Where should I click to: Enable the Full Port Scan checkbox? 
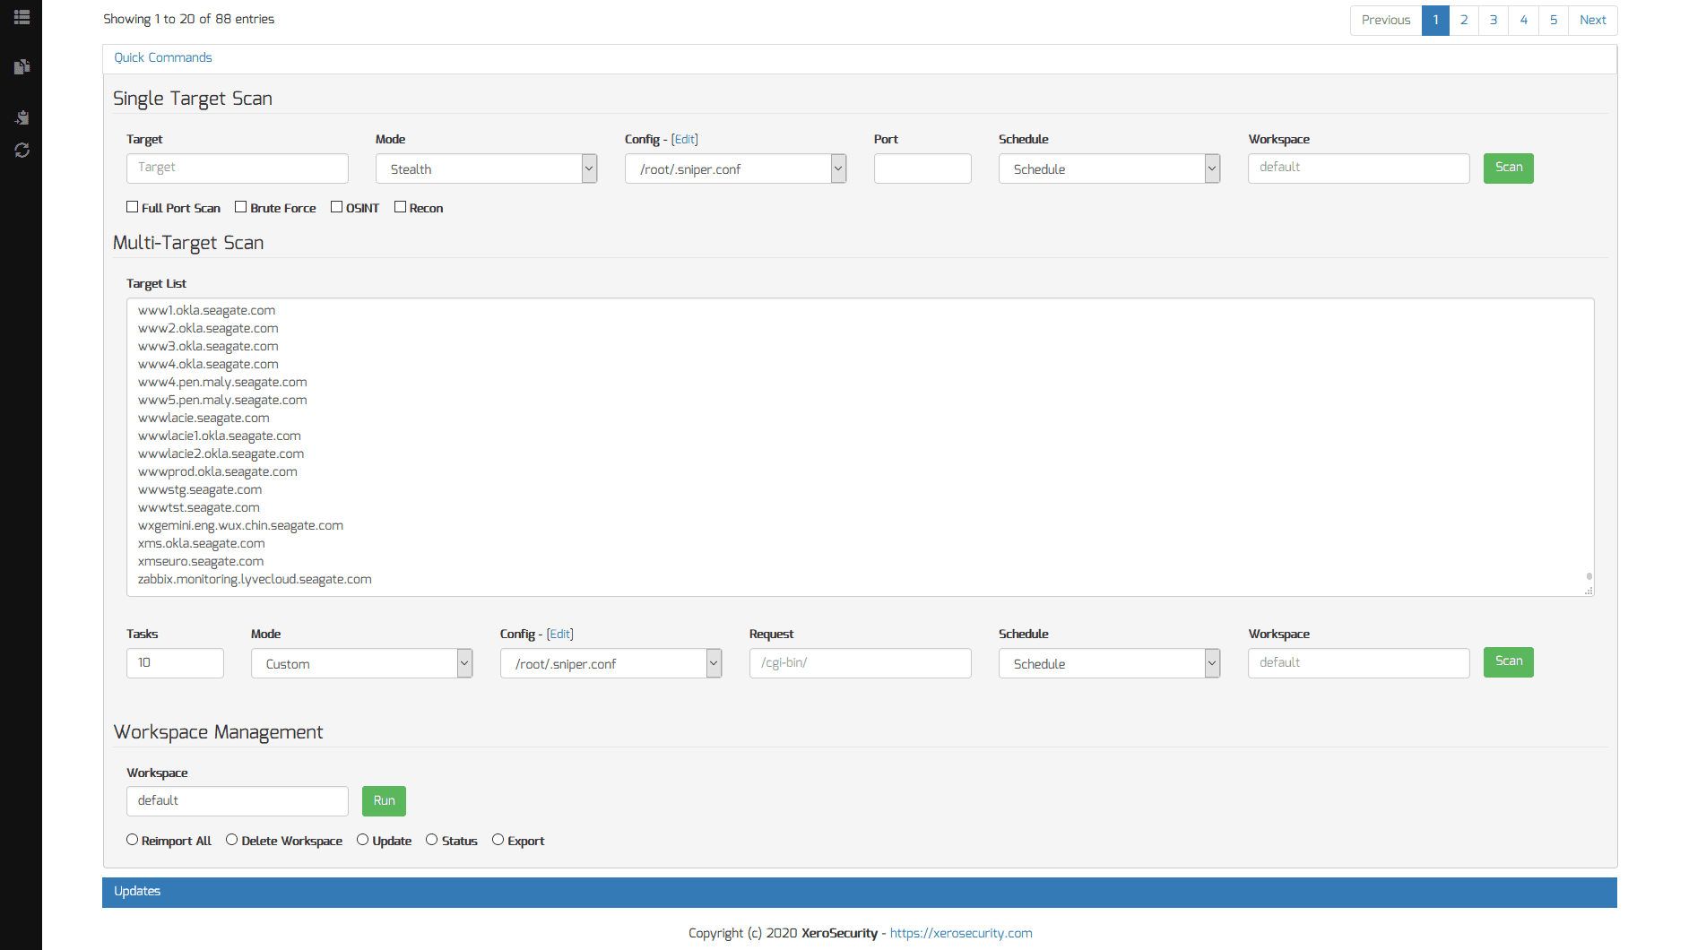click(x=133, y=207)
